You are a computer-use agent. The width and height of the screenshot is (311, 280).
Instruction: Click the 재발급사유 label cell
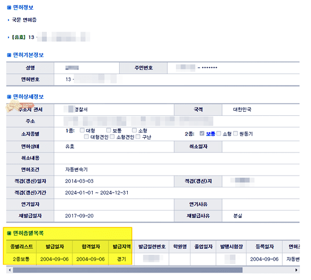(198, 216)
